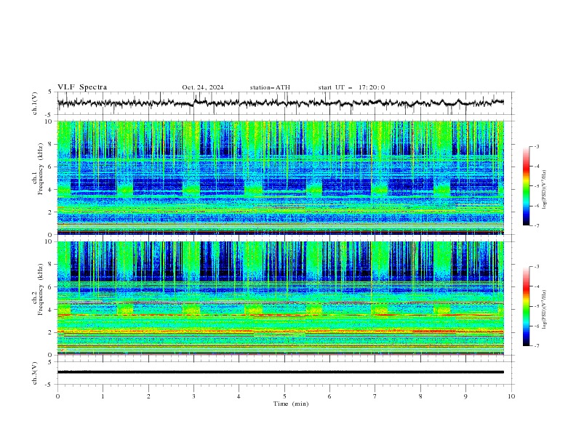This screenshot has height=445, width=576.
Task: Click the '1' tick on time axis
Action: (x=103, y=396)
